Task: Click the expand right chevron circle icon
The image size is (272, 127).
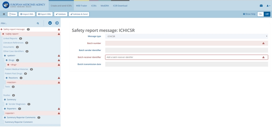Action: pyautogui.click(x=57, y=23)
